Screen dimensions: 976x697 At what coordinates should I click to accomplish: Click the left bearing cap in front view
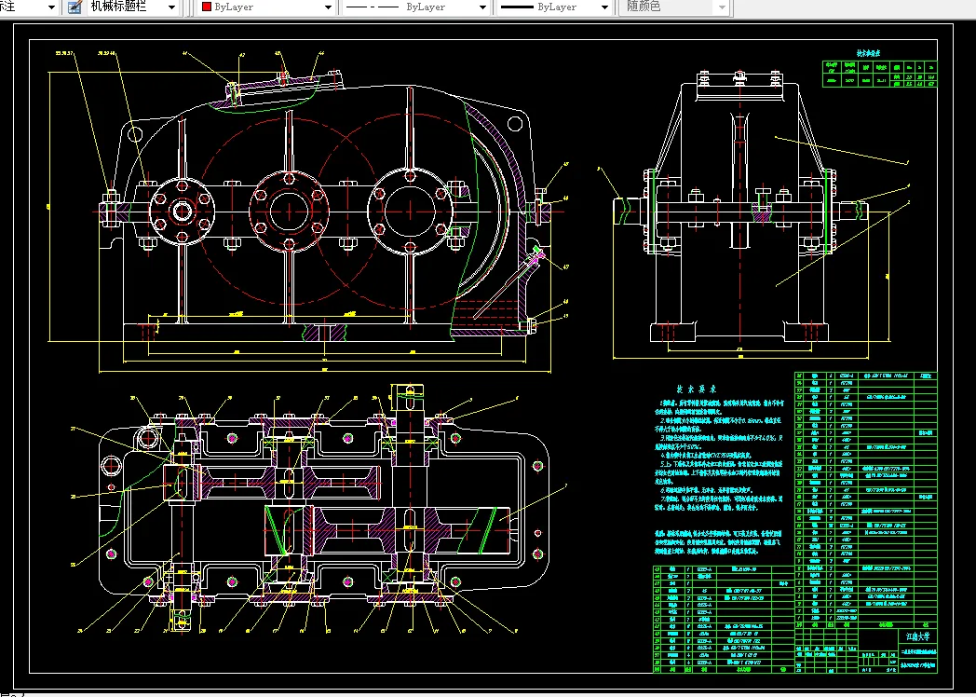click(x=183, y=211)
